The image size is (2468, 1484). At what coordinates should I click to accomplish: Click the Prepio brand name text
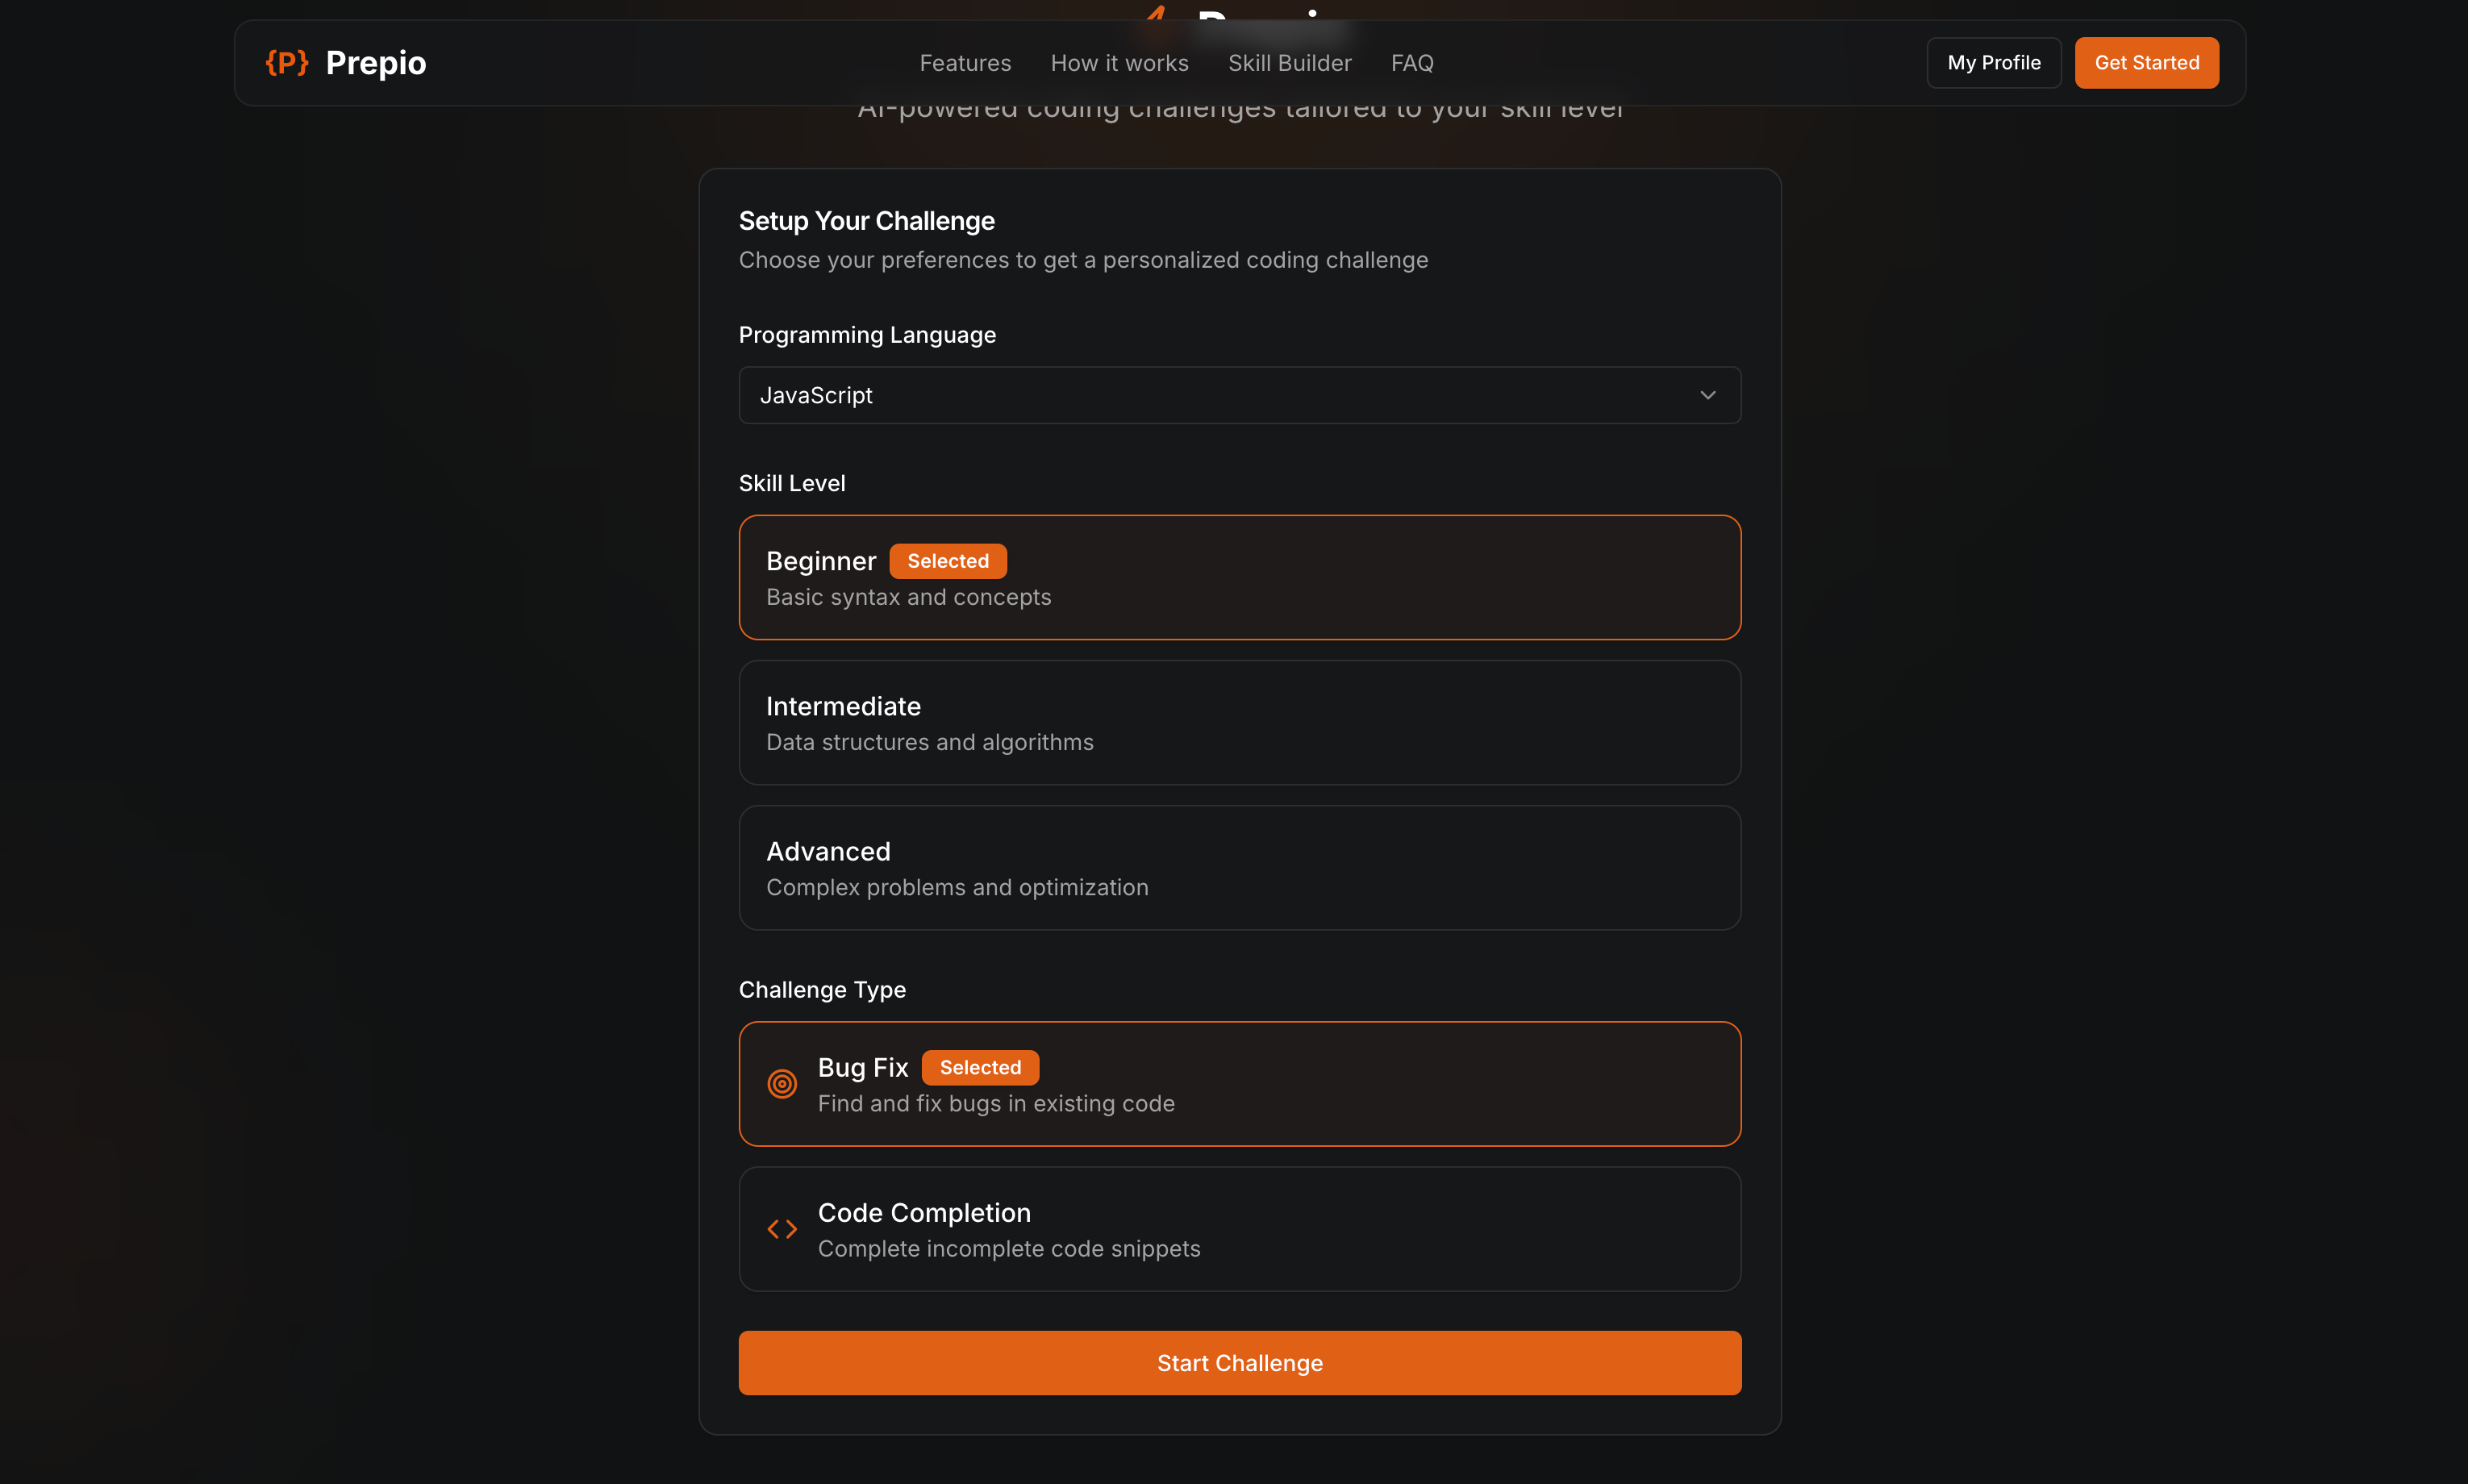click(376, 63)
